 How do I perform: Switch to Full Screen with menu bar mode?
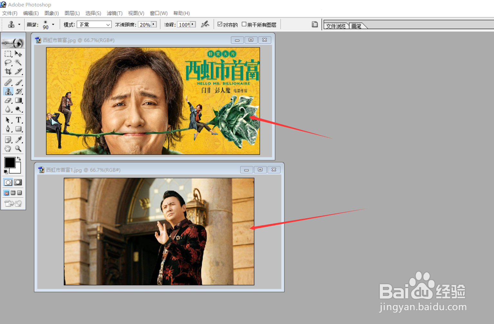tap(13, 193)
